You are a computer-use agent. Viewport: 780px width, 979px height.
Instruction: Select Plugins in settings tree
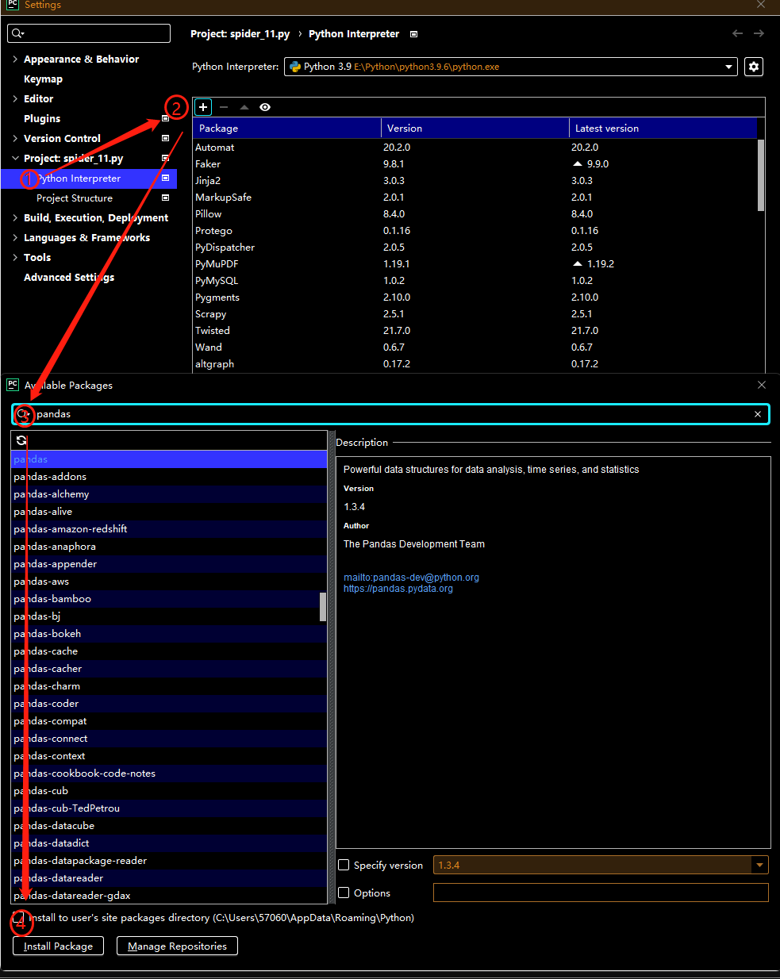42,118
